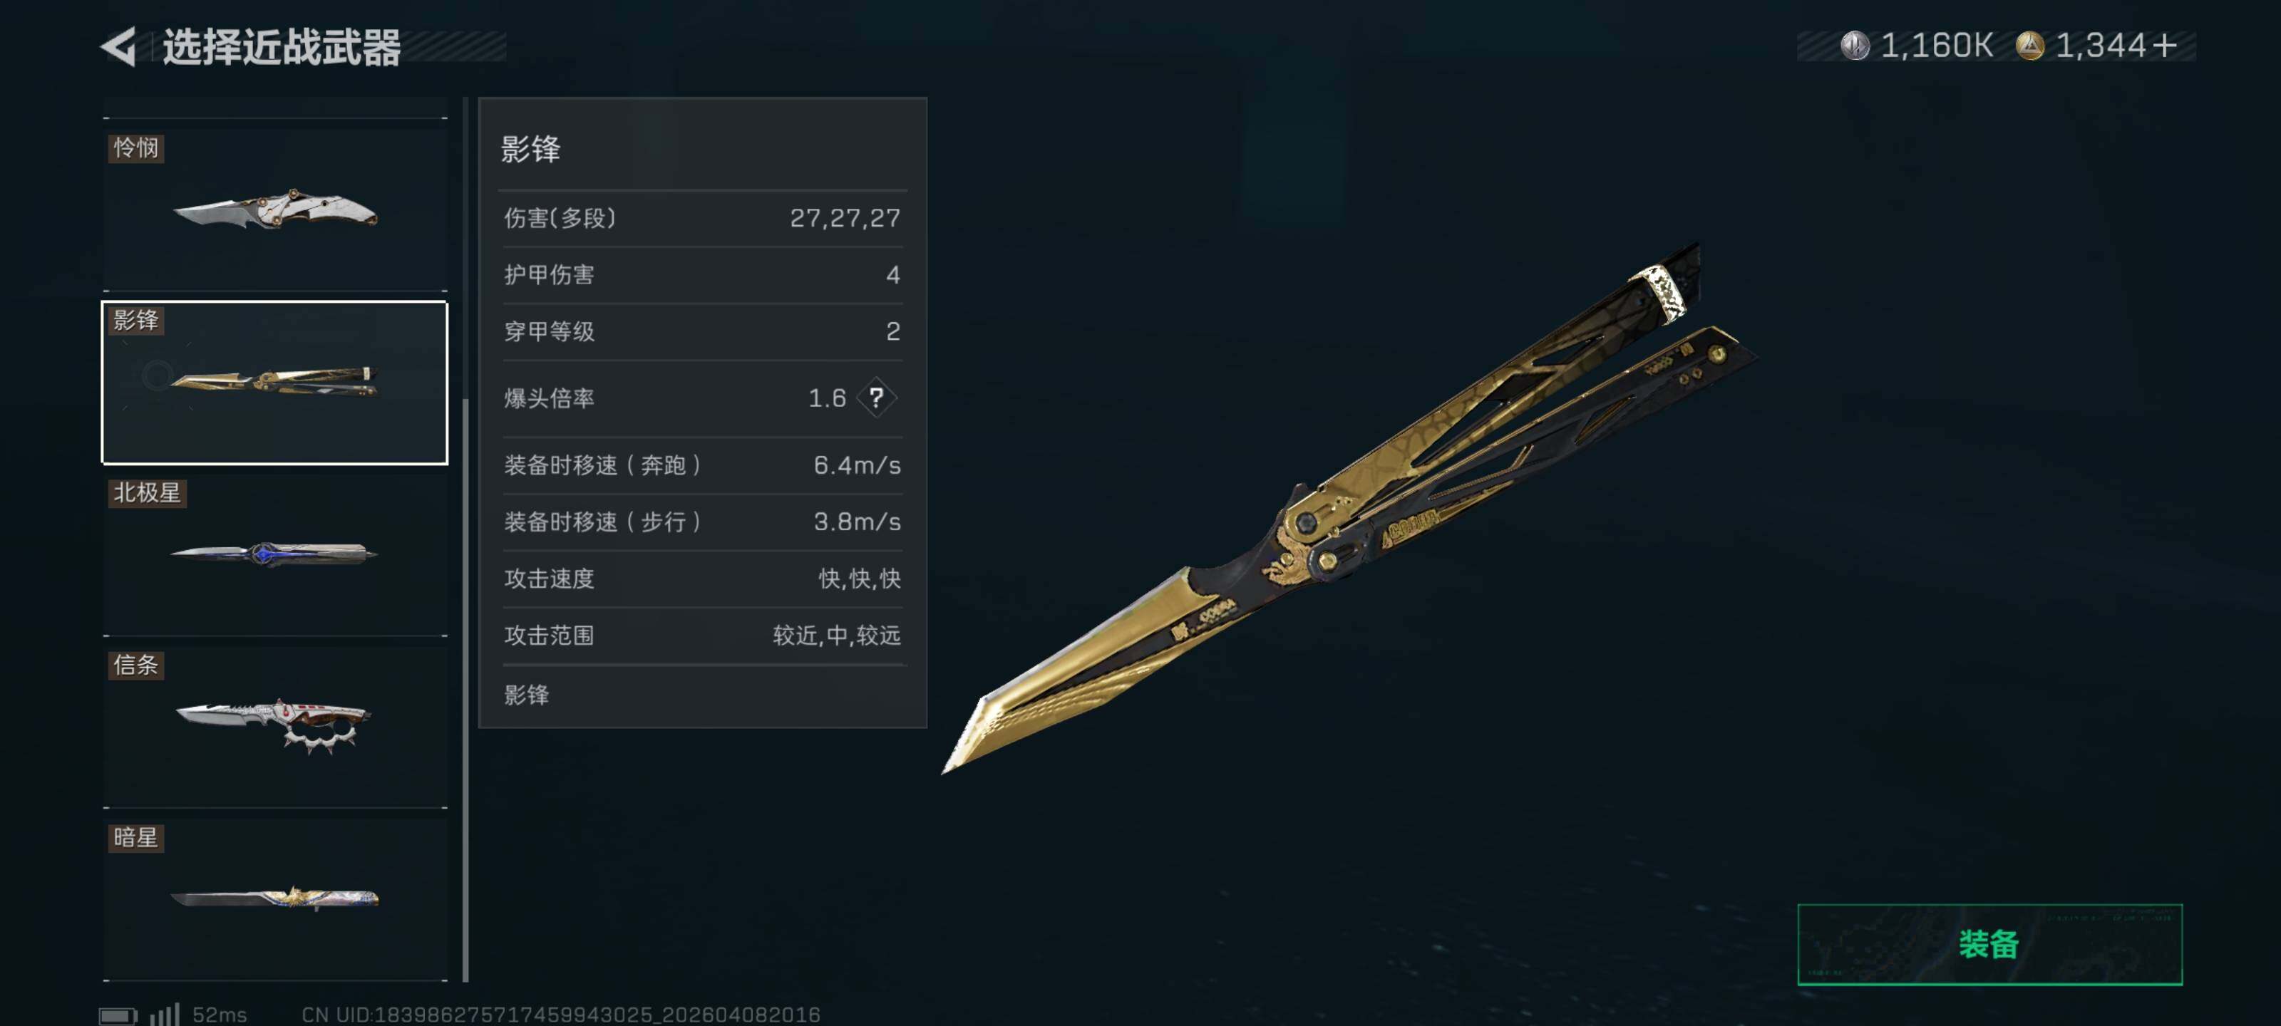
Task: Select the 影锋 butterfly knife thumbnail
Action: (x=275, y=383)
